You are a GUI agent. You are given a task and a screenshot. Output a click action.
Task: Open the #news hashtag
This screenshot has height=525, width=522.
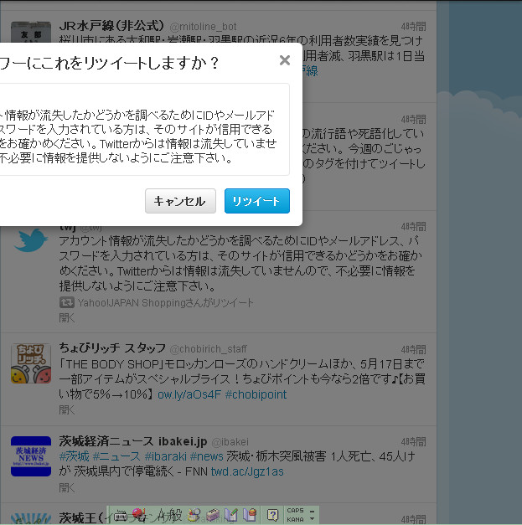pos(207,456)
